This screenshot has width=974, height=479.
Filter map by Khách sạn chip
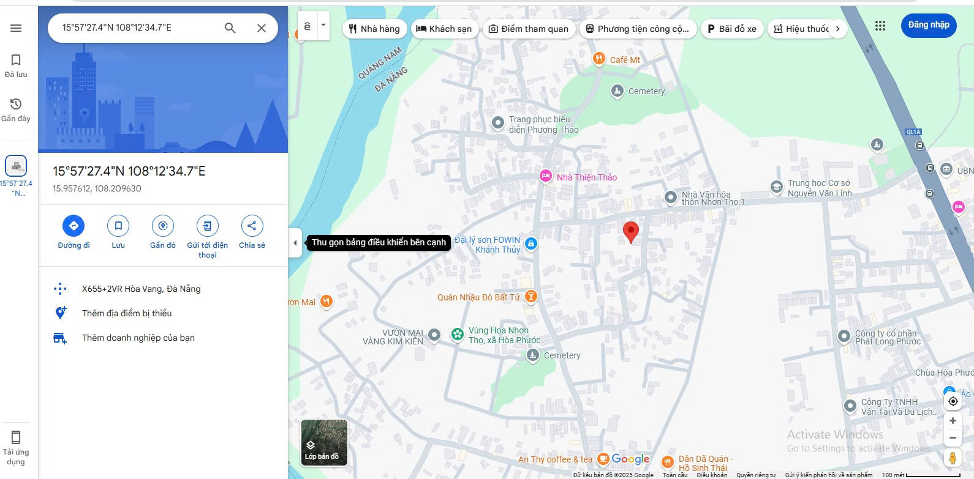click(x=444, y=29)
